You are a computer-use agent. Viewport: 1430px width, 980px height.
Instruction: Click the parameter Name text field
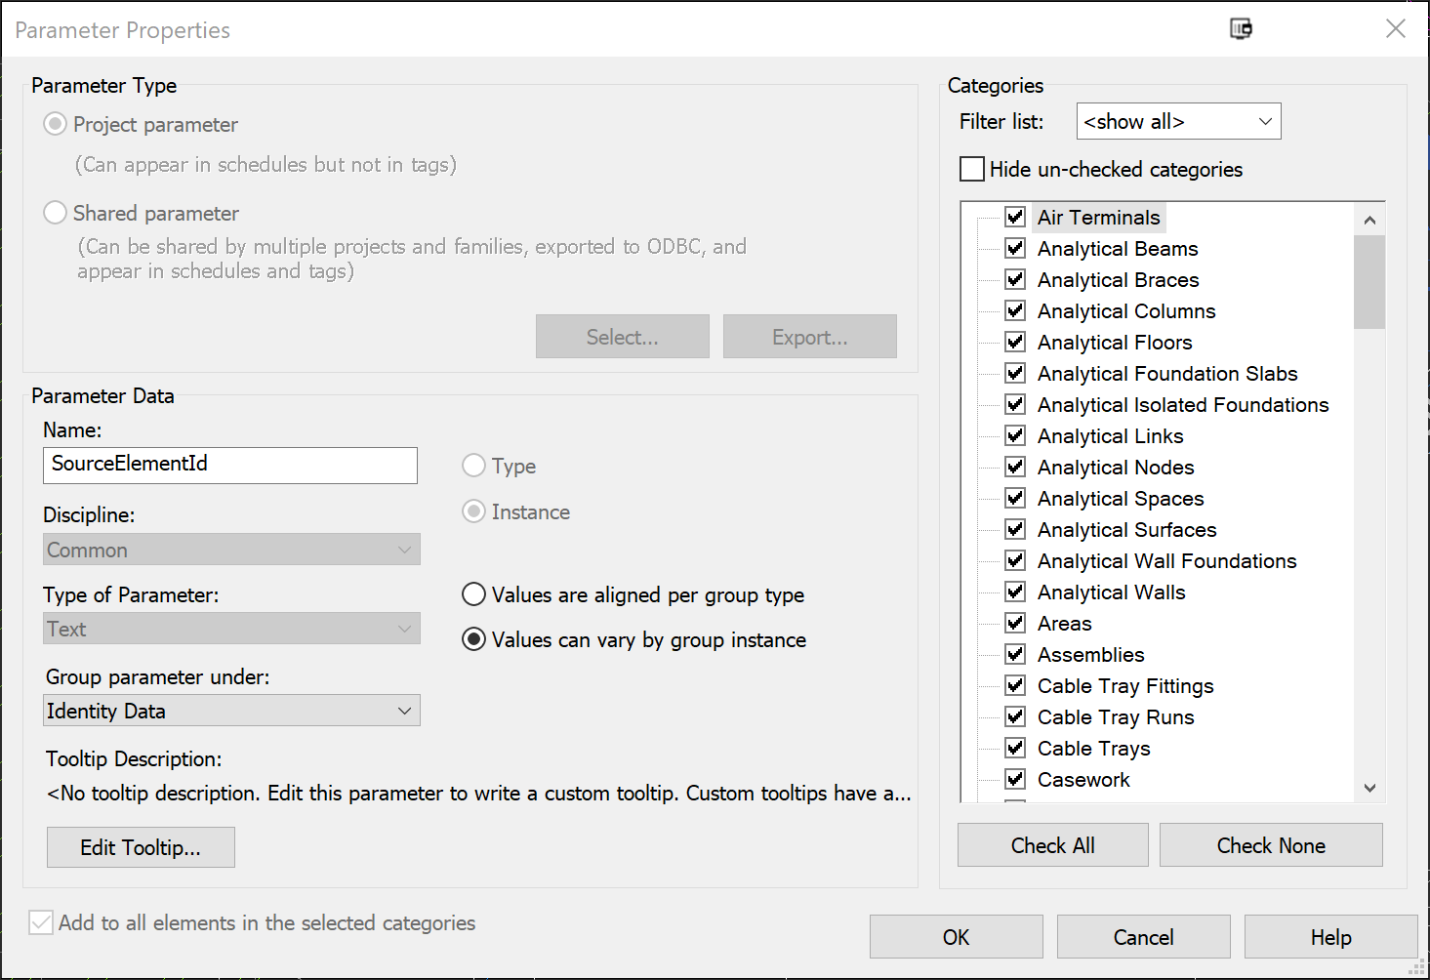tap(230, 465)
